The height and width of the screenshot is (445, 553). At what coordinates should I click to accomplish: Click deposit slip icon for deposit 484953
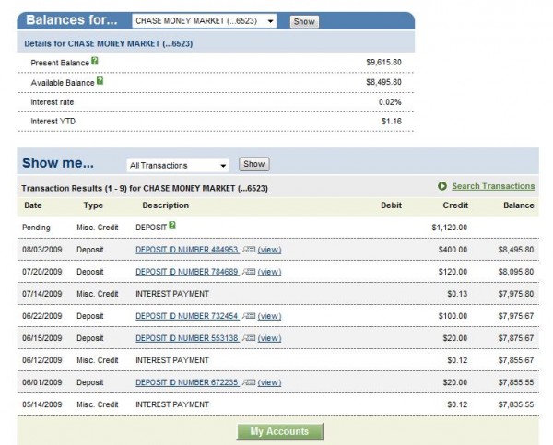pyautogui.click(x=248, y=249)
